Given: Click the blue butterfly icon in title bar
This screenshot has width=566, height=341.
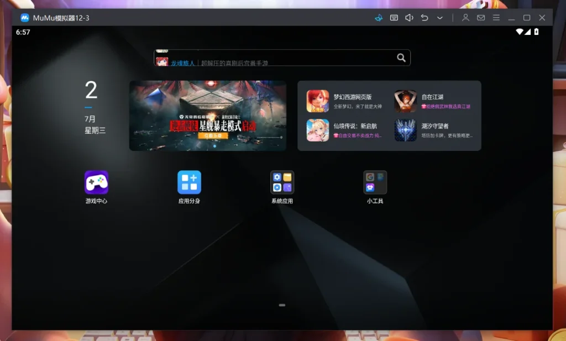Looking at the screenshot, I should [x=379, y=18].
